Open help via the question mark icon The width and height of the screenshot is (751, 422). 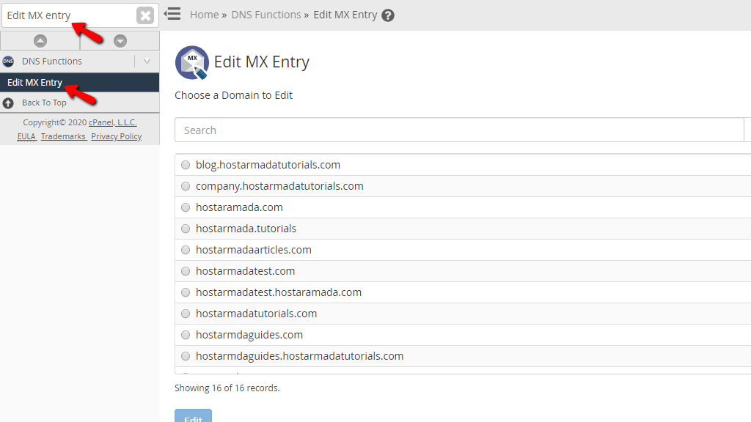point(388,14)
